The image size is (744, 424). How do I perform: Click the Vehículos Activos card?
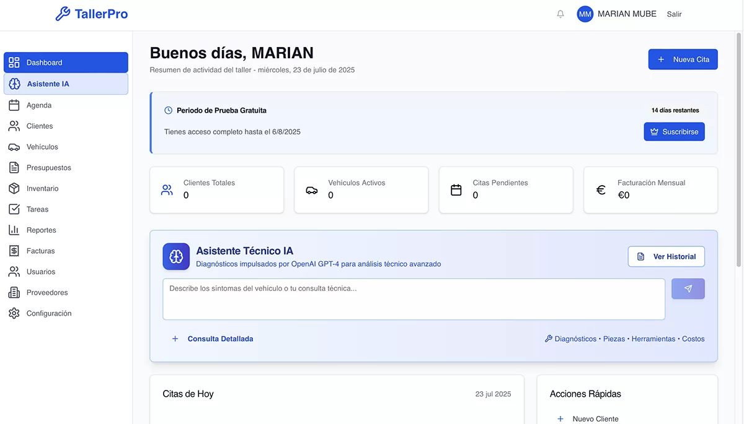(361, 190)
